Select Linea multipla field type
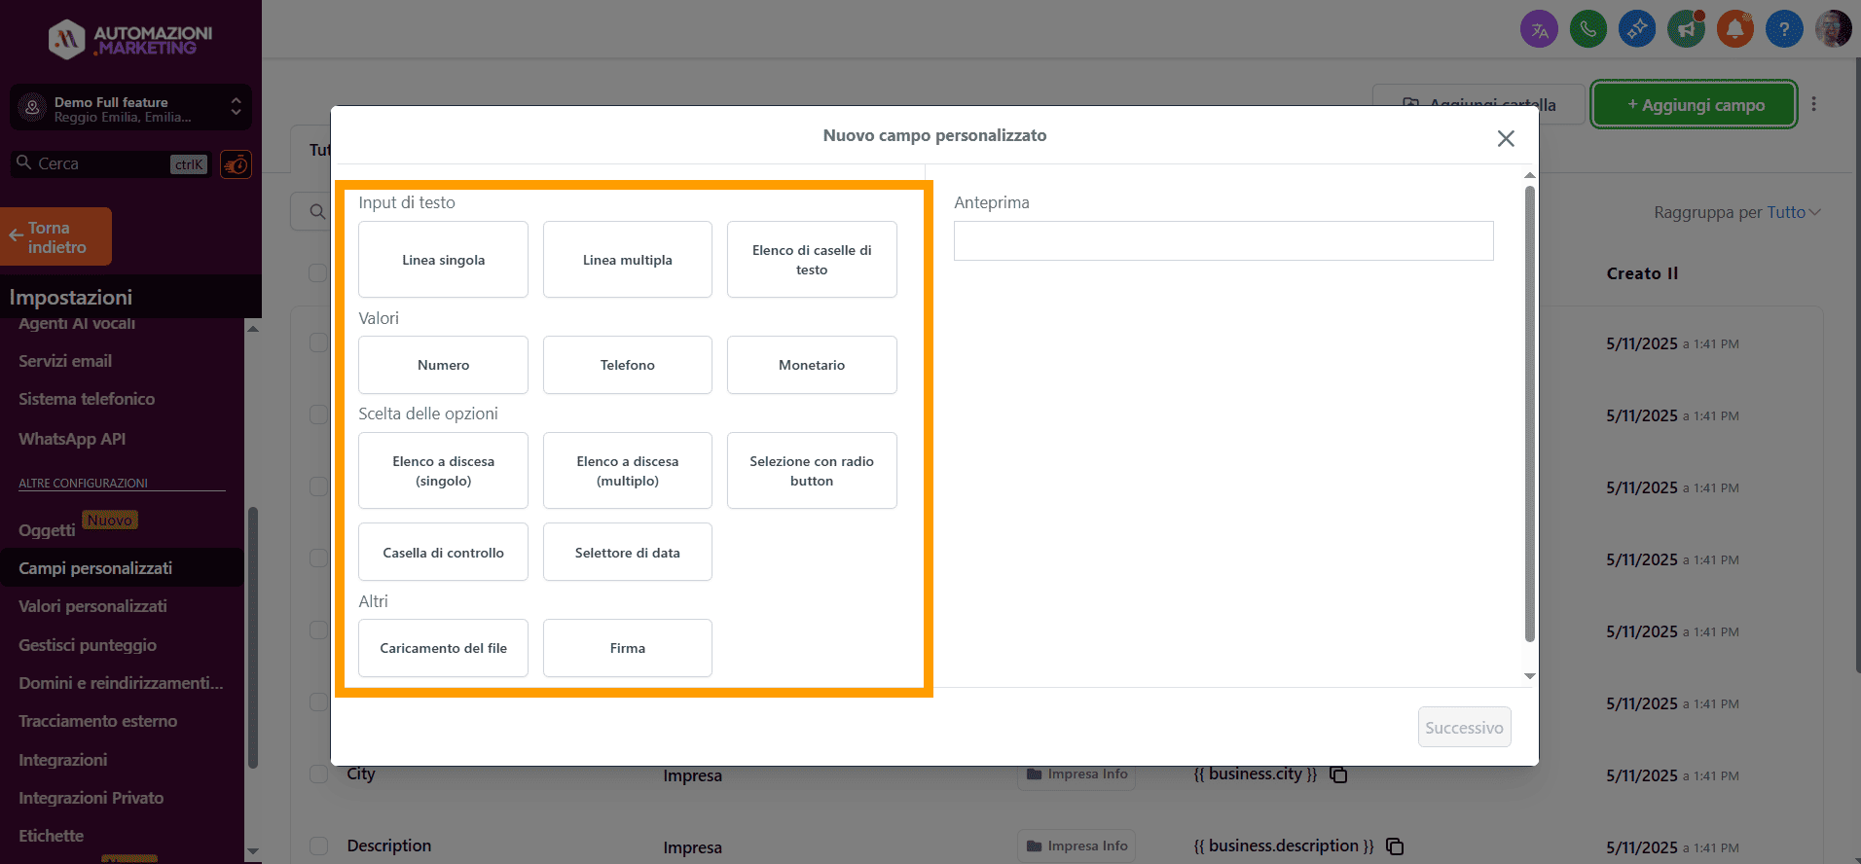 628,260
